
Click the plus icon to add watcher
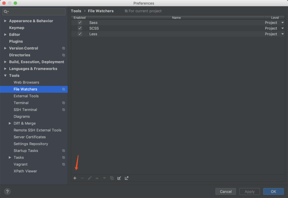point(75,178)
